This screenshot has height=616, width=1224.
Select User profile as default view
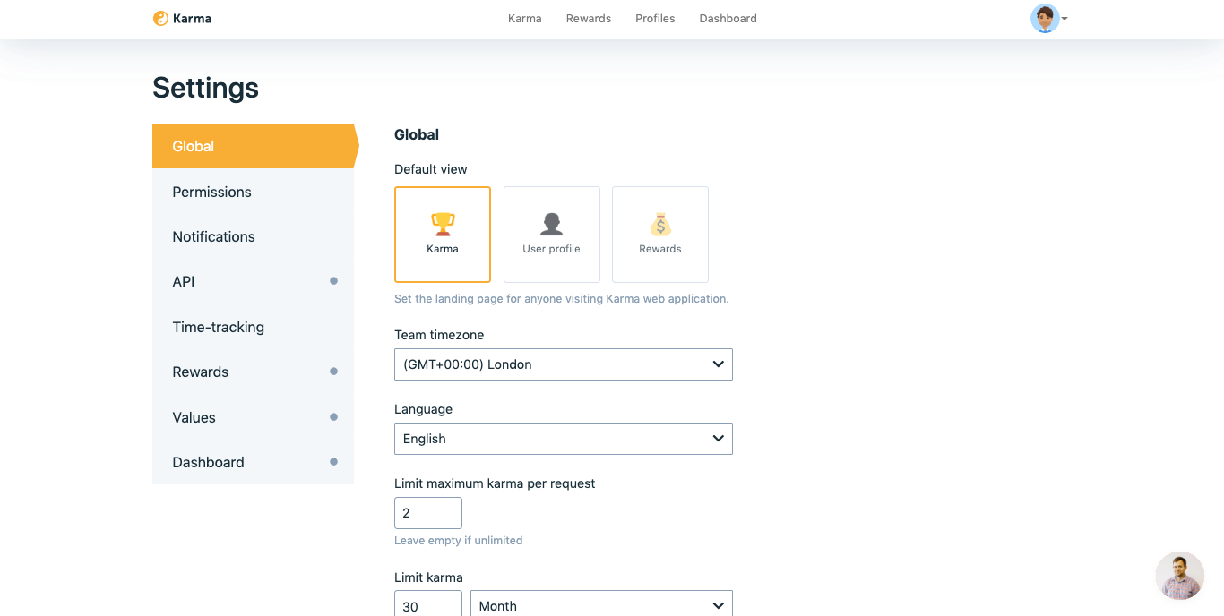(552, 235)
